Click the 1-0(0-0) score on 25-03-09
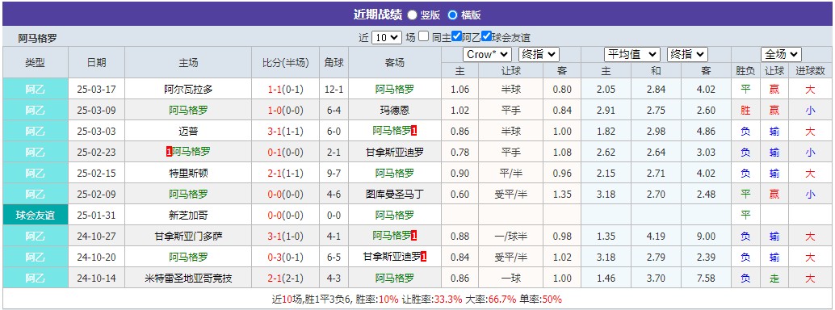Screen dimensions: 835x310 [285, 111]
